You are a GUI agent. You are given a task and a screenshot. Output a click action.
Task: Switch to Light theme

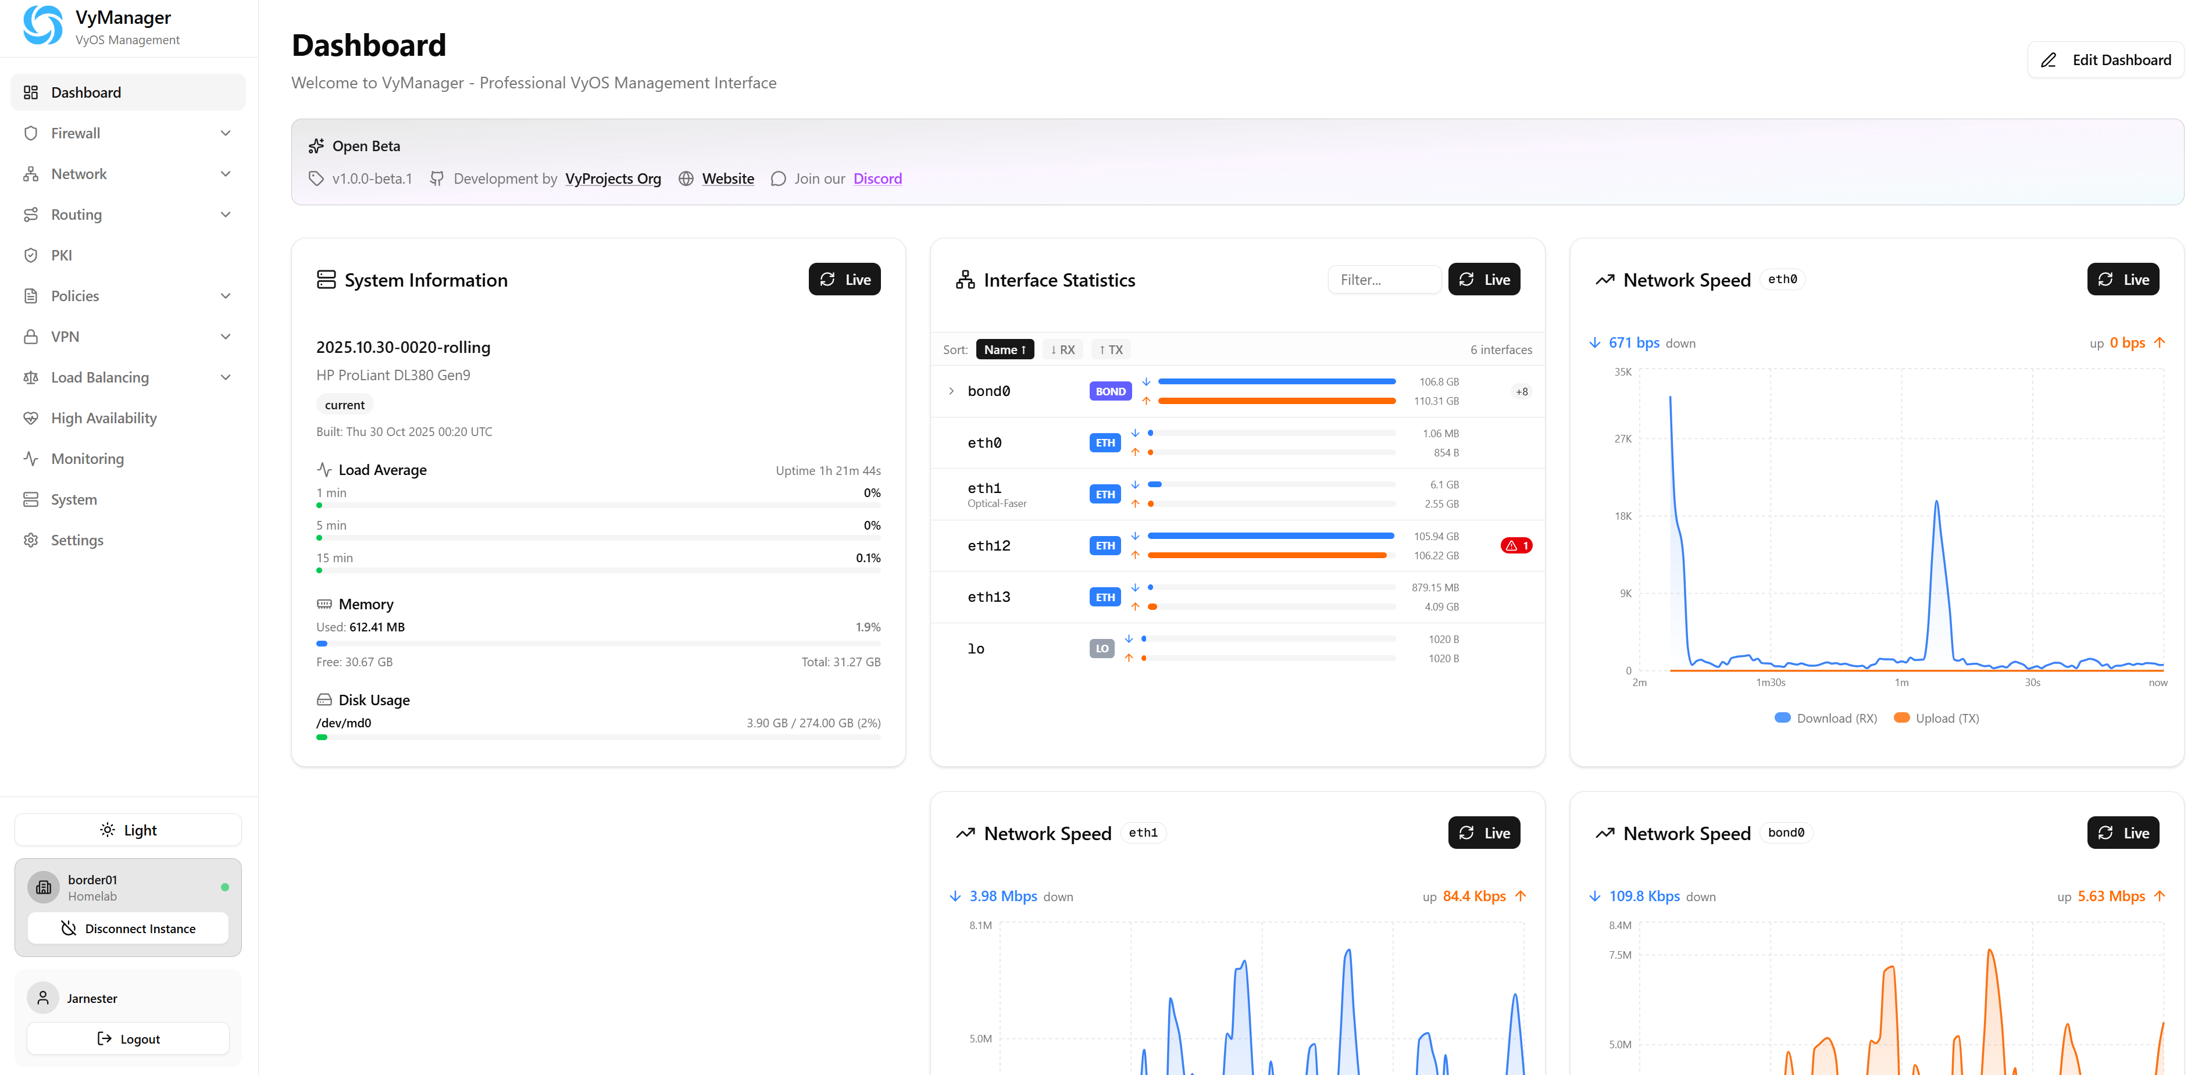pos(127,829)
